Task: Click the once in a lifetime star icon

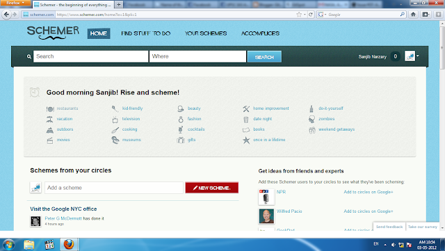Action: [x=246, y=140]
